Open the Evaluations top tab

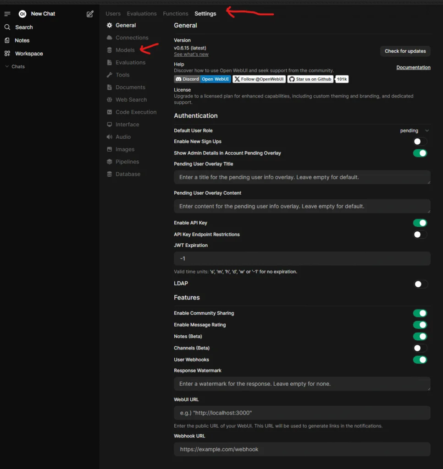coord(142,14)
